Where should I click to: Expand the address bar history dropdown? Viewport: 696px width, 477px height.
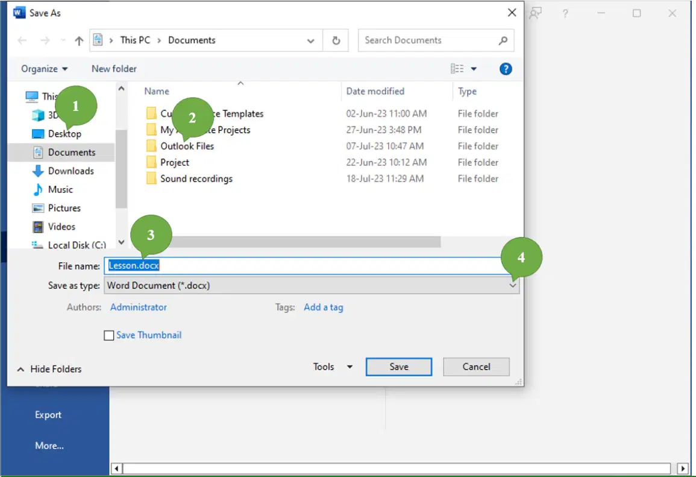pyautogui.click(x=311, y=41)
